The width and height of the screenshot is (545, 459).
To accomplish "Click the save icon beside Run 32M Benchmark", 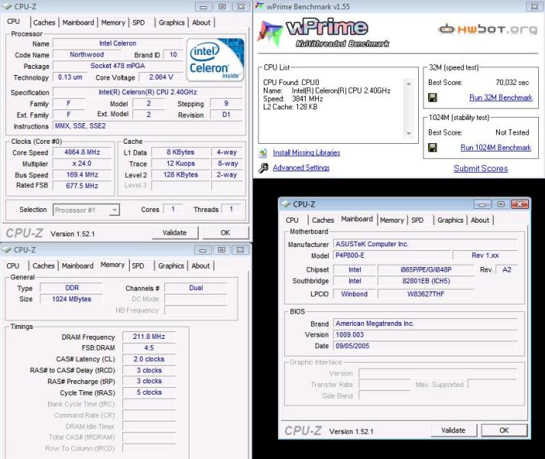I will pos(433,97).
